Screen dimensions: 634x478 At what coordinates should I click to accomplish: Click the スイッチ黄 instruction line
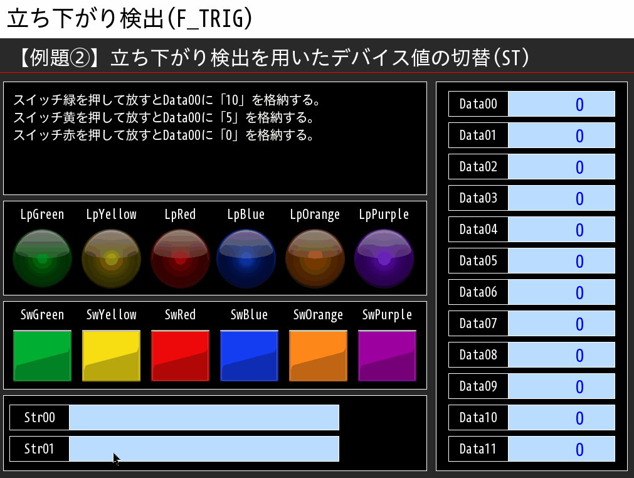coord(164,118)
